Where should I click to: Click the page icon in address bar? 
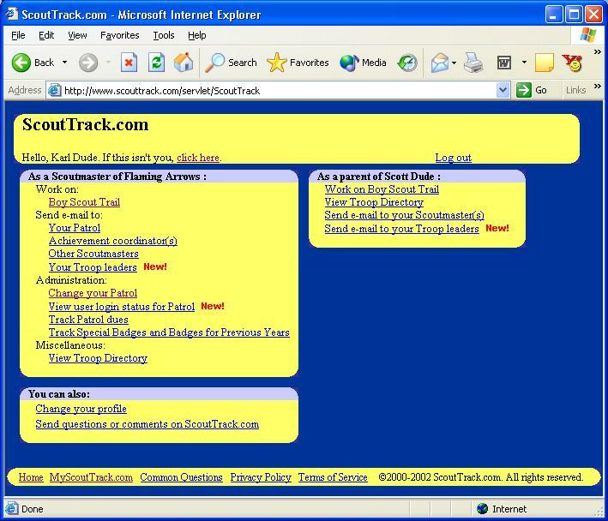[54, 90]
